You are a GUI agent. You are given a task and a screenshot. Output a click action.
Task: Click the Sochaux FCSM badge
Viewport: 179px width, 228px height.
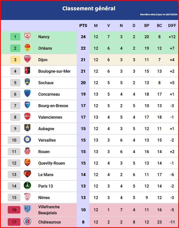[27, 82]
